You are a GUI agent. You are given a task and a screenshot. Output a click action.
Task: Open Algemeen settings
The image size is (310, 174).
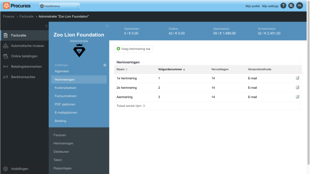click(62, 71)
